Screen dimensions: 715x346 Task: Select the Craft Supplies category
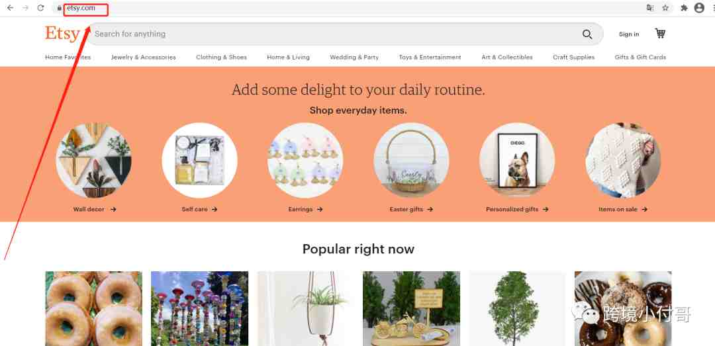[573, 58]
